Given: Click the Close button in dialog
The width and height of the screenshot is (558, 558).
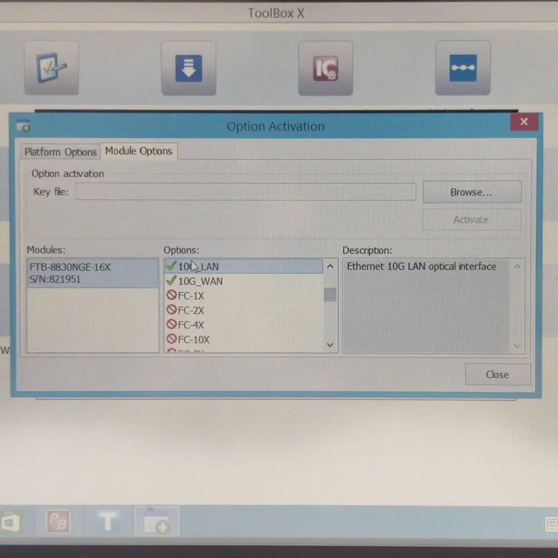Looking at the screenshot, I should pos(497,374).
